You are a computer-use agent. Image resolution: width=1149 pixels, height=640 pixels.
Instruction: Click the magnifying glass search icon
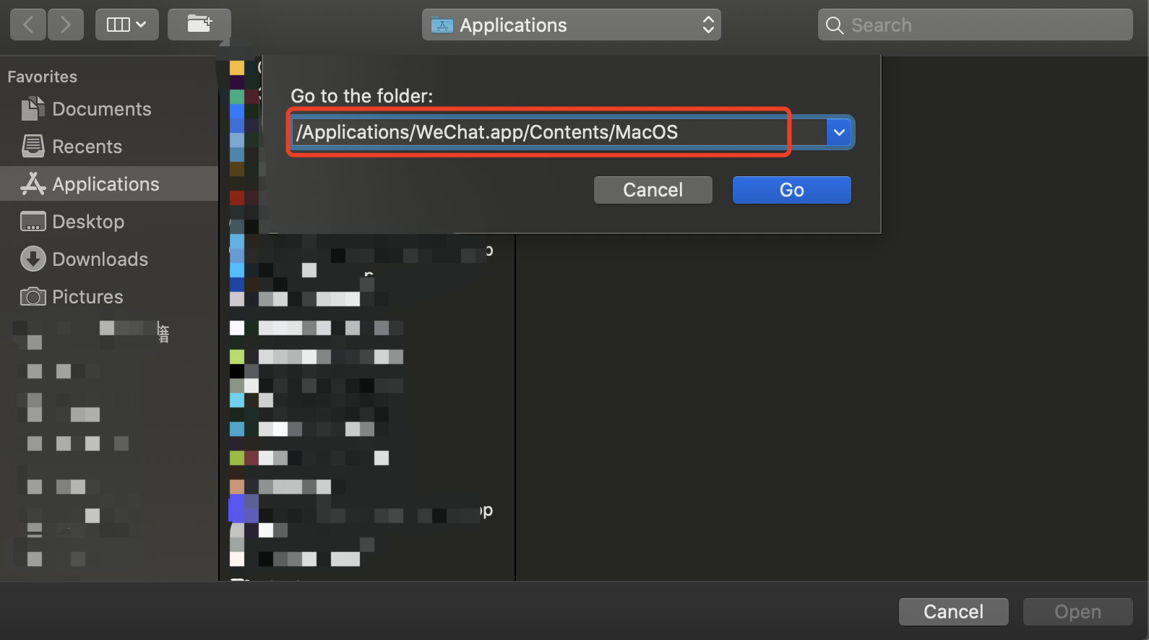[835, 25]
